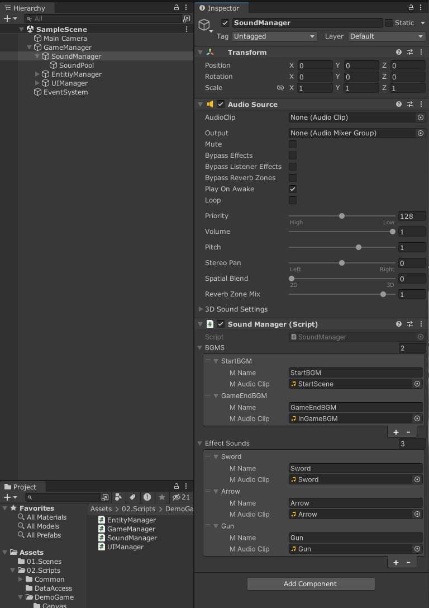
Task: Expand the EntitiyManager tree node
Action: coord(37,74)
